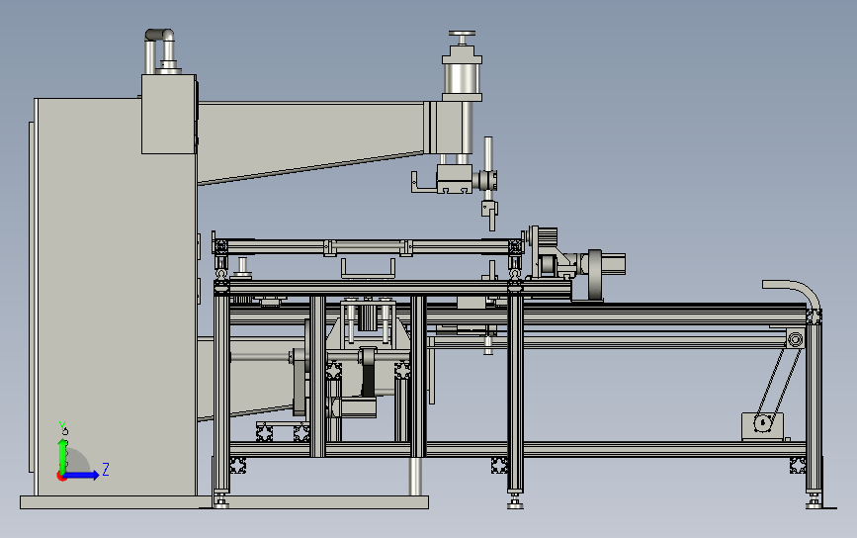Select the belt drive box near the floor
This screenshot has width=857, height=538.
[762, 426]
